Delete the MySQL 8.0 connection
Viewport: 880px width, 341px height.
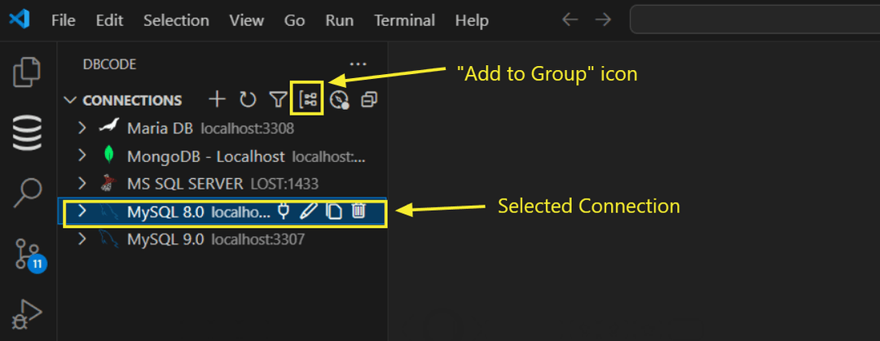tap(359, 211)
